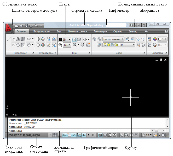
Task: Click the command line Команда: input
Action: coord(79,131)
